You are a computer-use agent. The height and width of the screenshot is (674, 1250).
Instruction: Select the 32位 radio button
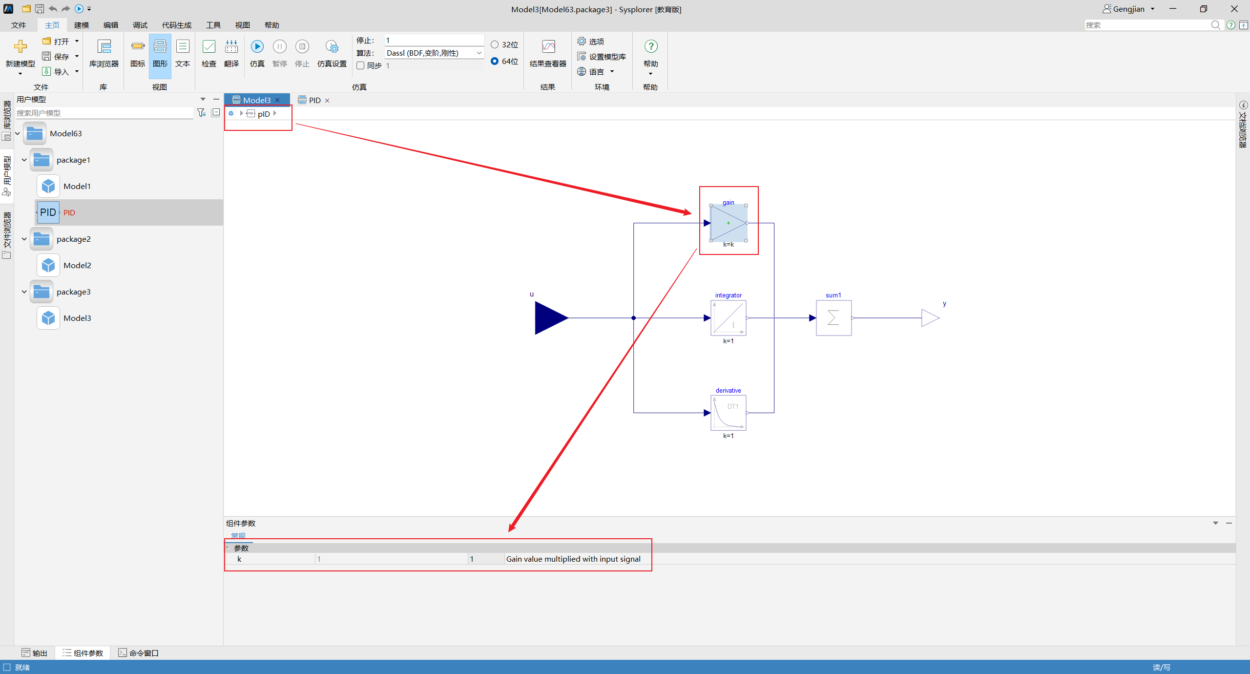point(495,44)
